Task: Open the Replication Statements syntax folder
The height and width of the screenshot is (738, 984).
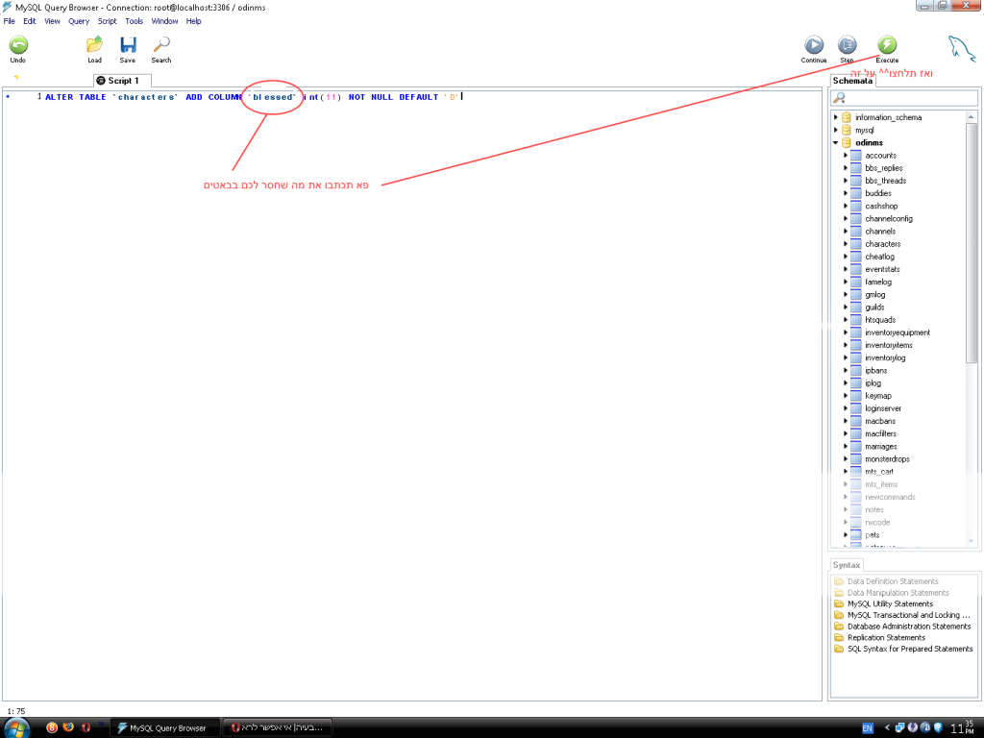Action: 886,637
